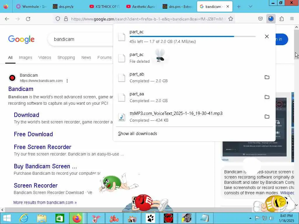This screenshot has height=224, width=299.
Task: Select the Forums search filter
Action: [x=104, y=57]
